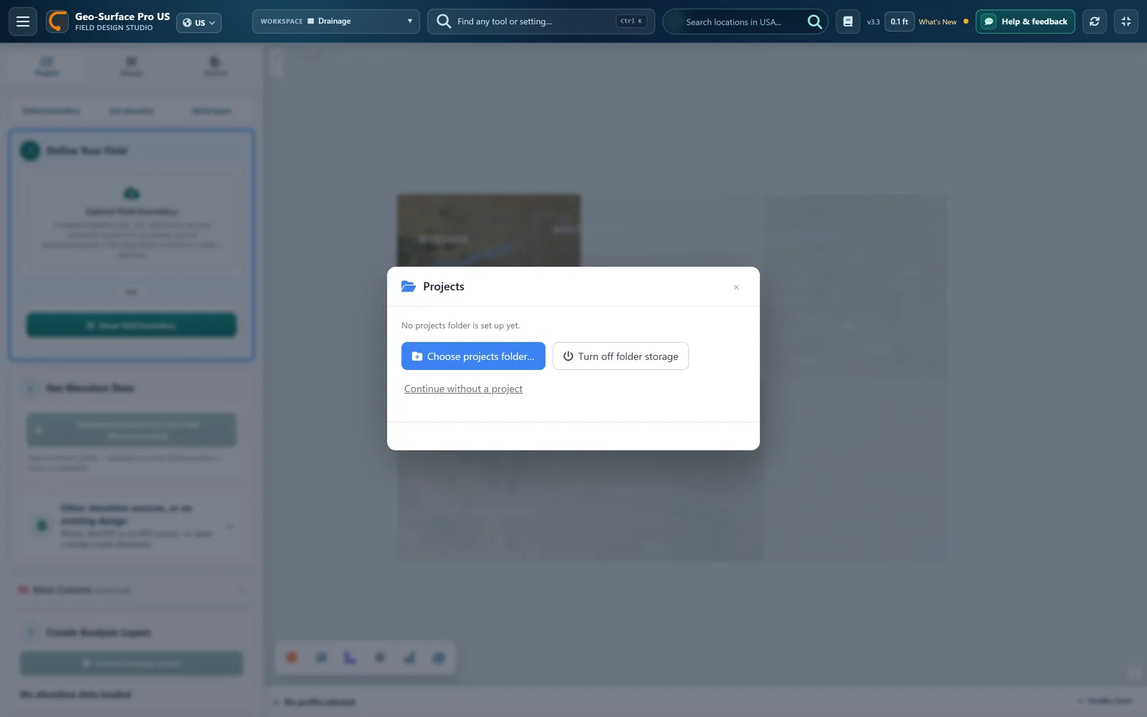
Task: Close the Projects dialog
Action: pyautogui.click(x=736, y=288)
